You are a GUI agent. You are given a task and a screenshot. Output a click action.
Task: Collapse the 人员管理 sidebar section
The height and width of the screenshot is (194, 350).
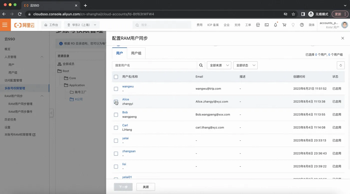(x=42, y=57)
